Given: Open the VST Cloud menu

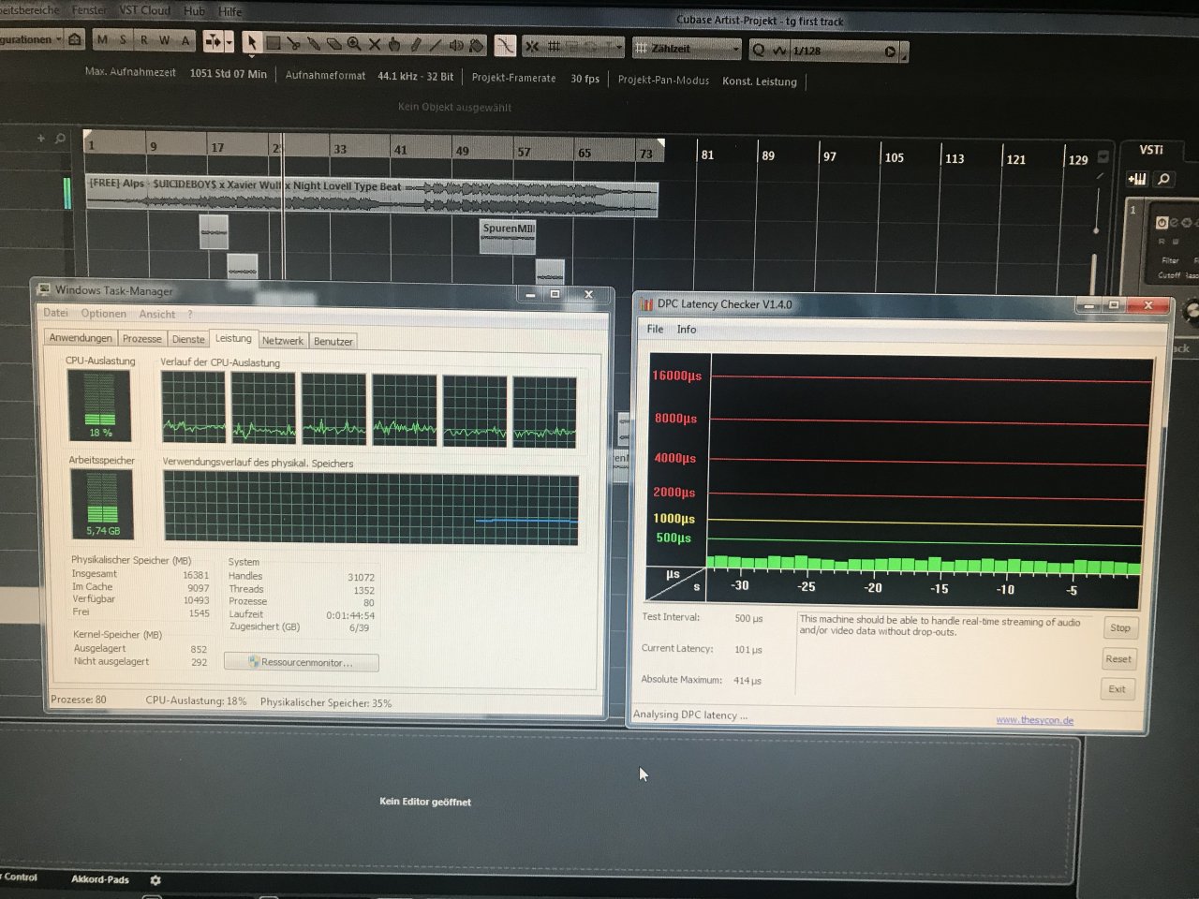Looking at the screenshot, I should [x=144, y=10].
